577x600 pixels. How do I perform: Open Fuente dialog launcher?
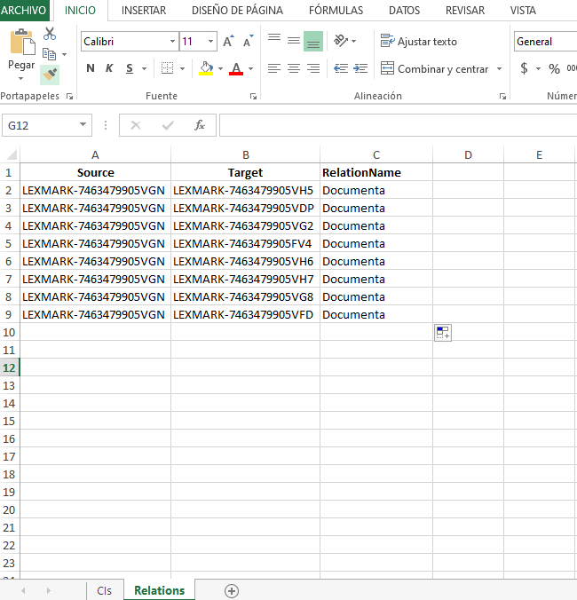coord(253,97)
